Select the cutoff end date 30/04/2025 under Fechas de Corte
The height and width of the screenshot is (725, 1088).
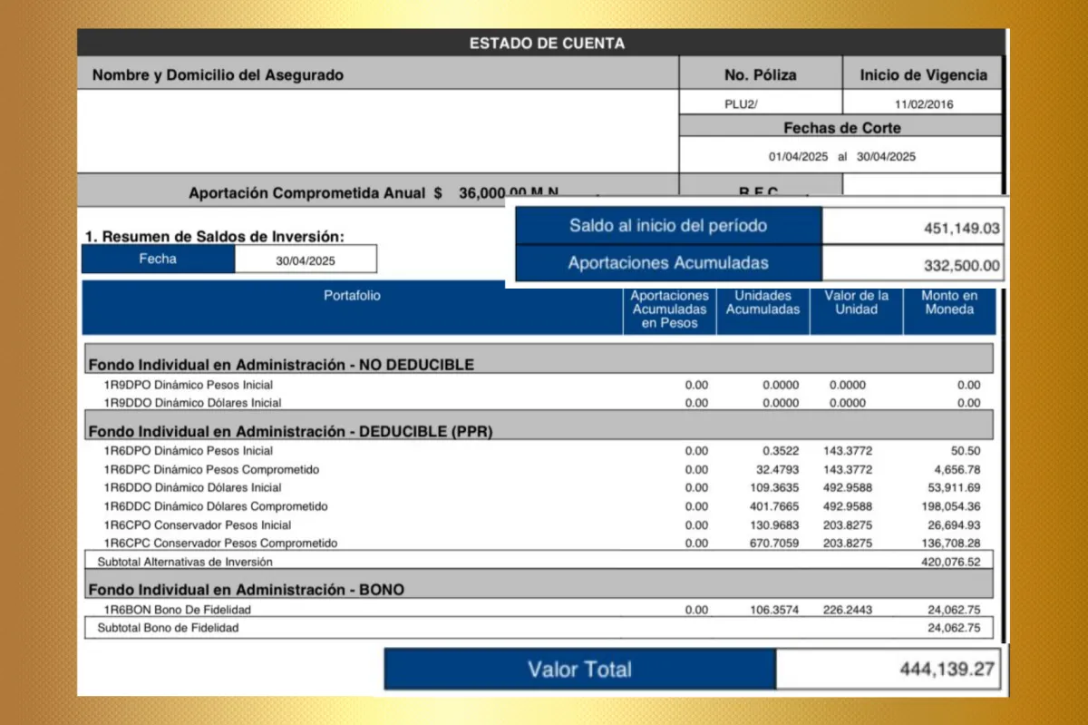(886, 156)
